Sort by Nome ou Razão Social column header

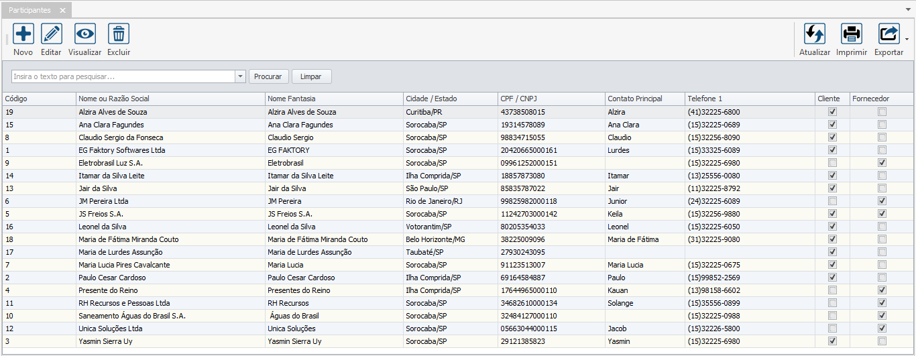(171, 99)
